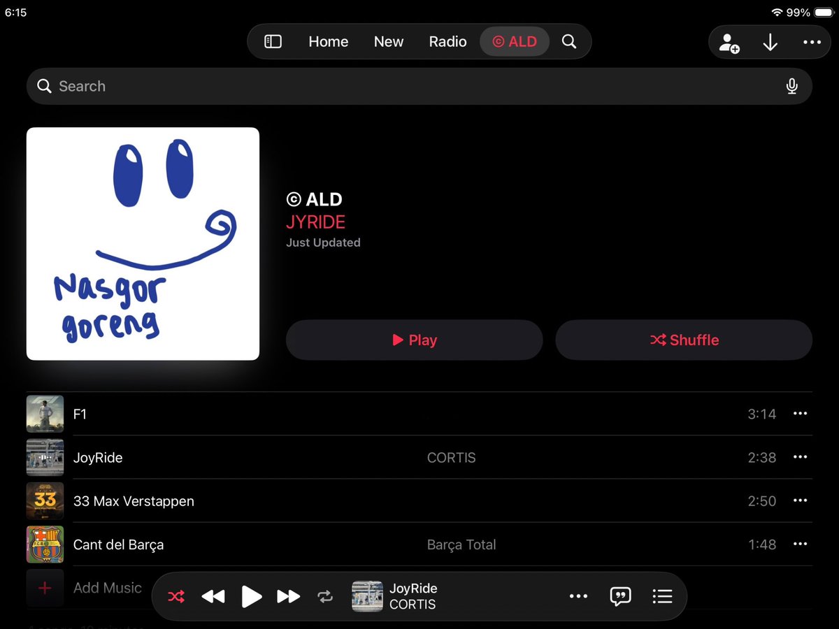Skip to next track
The height and width of the screenshot is (629, 839).
click(288, 596)
